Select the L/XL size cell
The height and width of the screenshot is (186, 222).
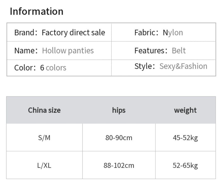(x=44, y=165)
